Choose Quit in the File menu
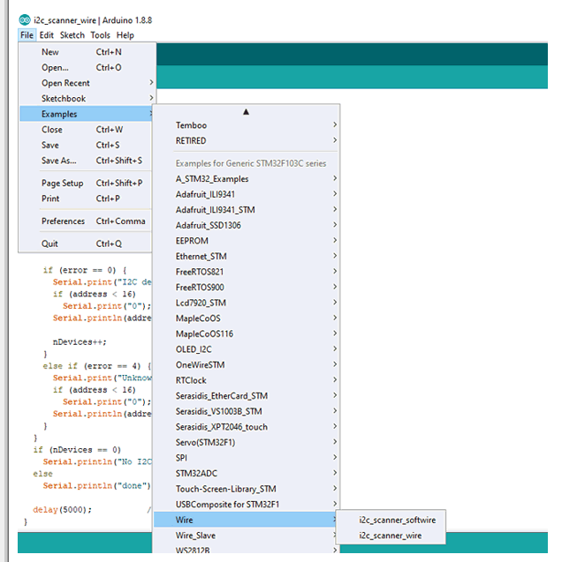Viewport: 577px width, 562px height. [x=86, y=244]
